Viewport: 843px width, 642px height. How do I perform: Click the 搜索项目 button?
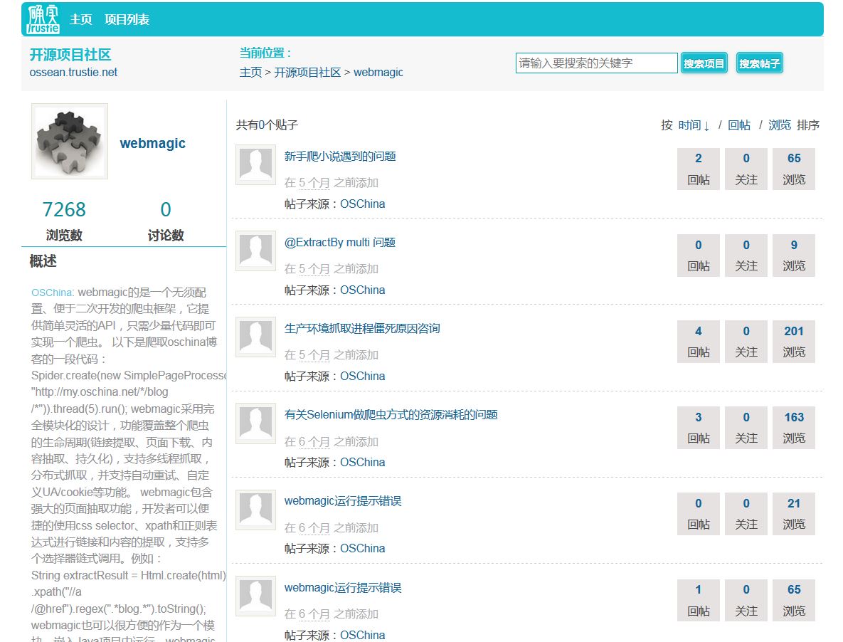tap(704, 63)
